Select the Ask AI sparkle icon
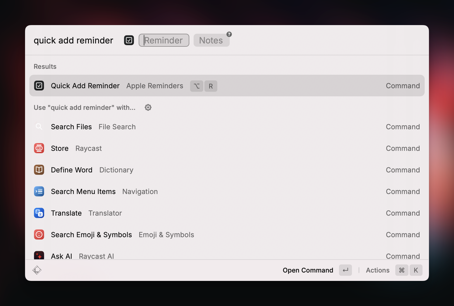The height and width of the screenshot is (306, 454). [39, 255]
